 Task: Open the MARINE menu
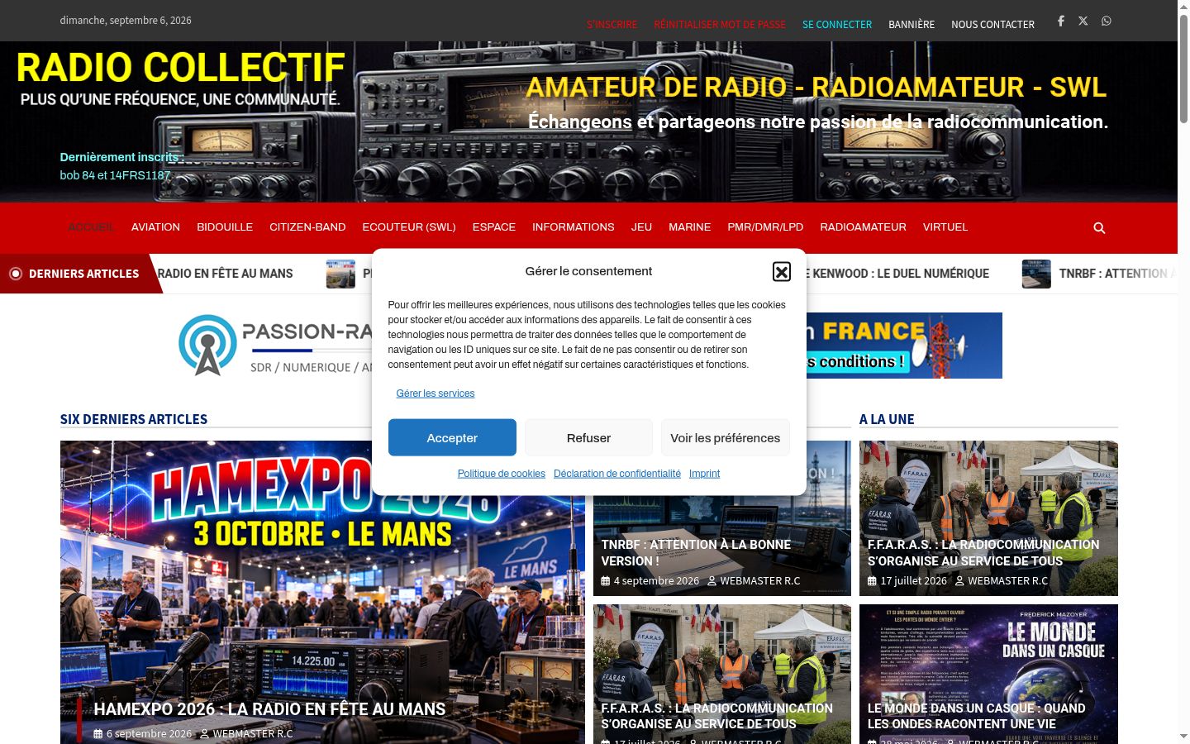point(689,227)
